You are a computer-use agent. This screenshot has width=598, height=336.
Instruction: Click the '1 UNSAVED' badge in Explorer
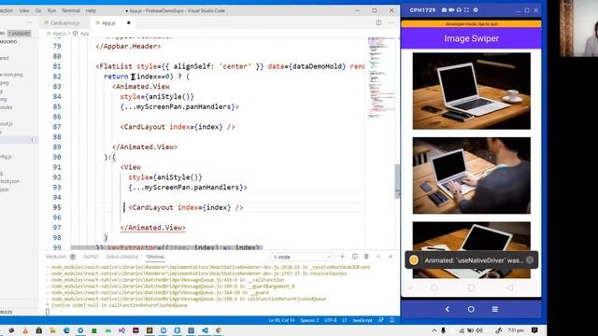tap(19, 34)
